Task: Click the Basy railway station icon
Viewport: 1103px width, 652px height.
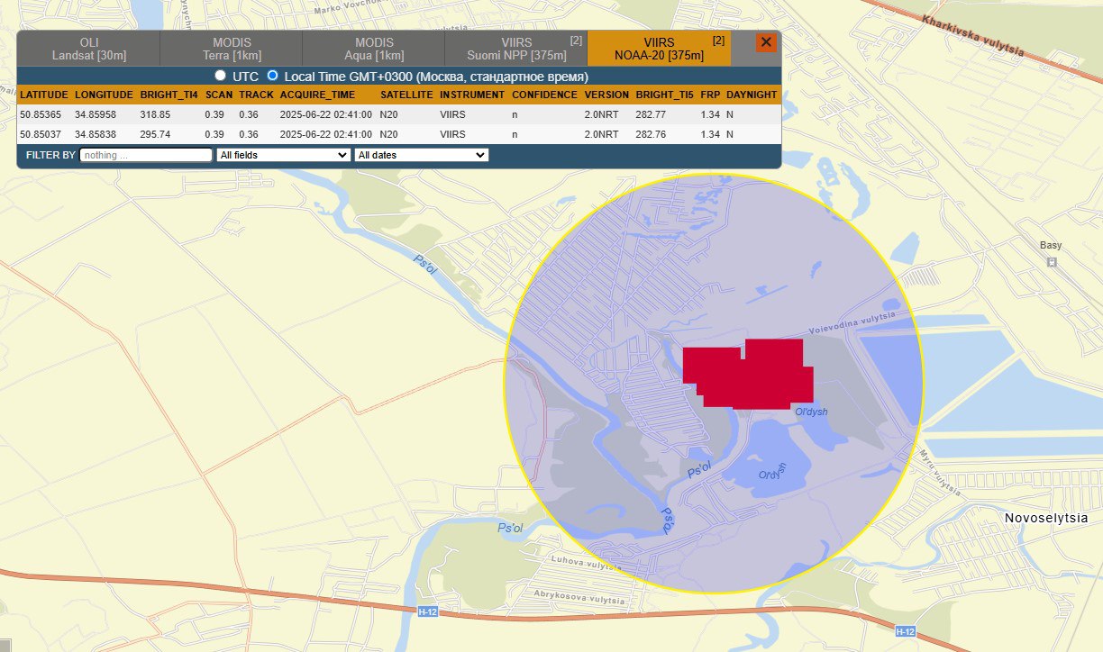Action: [1051, 262]
